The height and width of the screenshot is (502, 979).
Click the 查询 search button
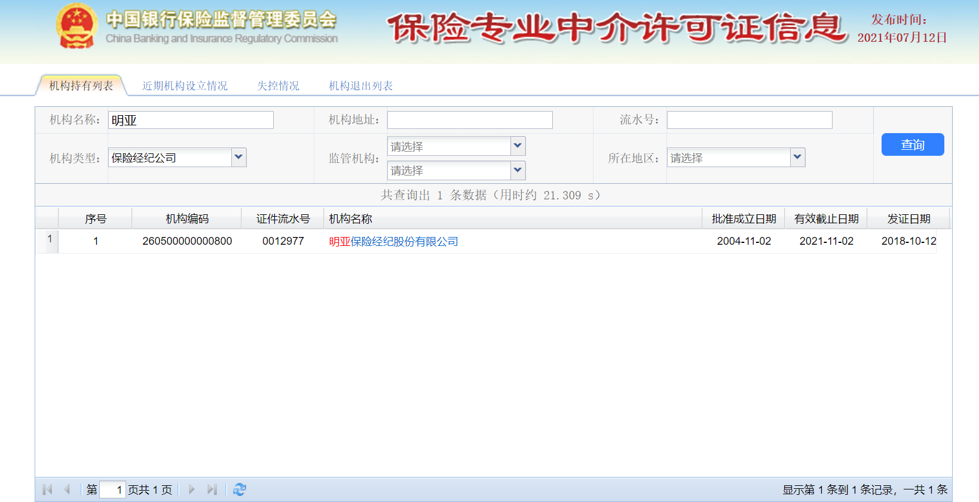pos(913,144)
